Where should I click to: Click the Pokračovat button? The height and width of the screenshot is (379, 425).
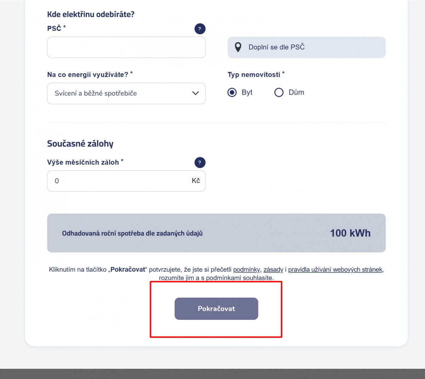[x=216, y=309]
